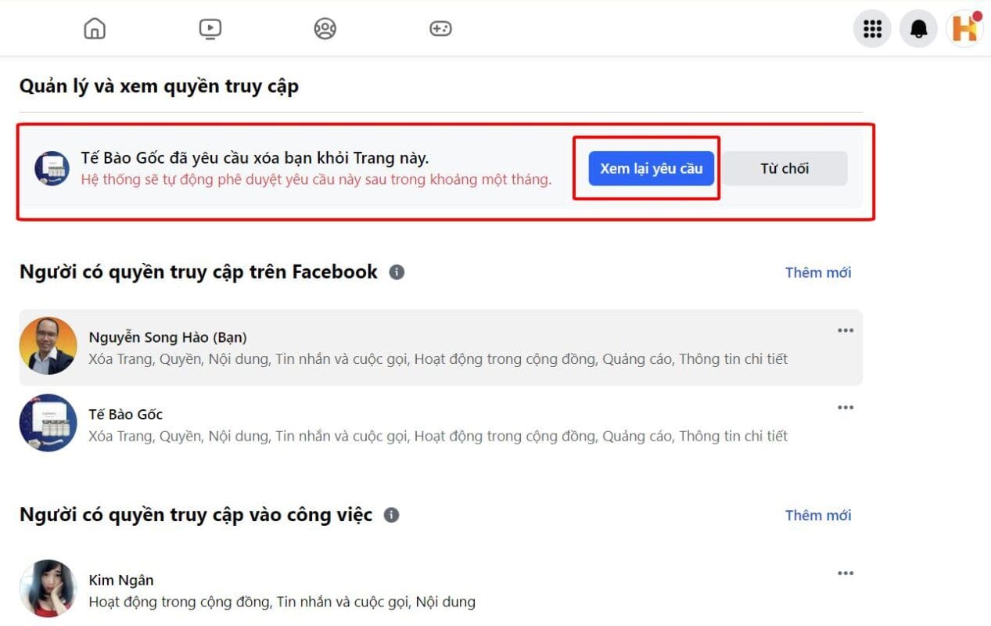Select the name Tế Bào Gốc in access list
The width and height of the screenshot is (991, 626).
126,414
